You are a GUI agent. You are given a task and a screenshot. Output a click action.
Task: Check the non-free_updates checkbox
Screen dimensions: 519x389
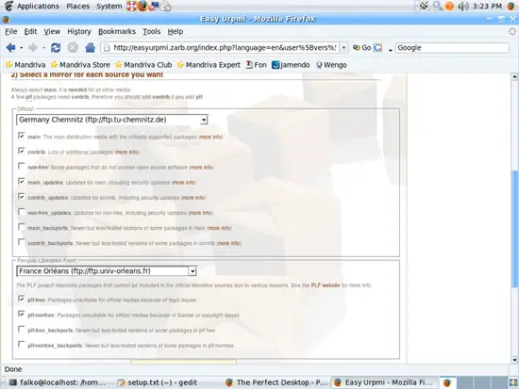click(21, 212)
